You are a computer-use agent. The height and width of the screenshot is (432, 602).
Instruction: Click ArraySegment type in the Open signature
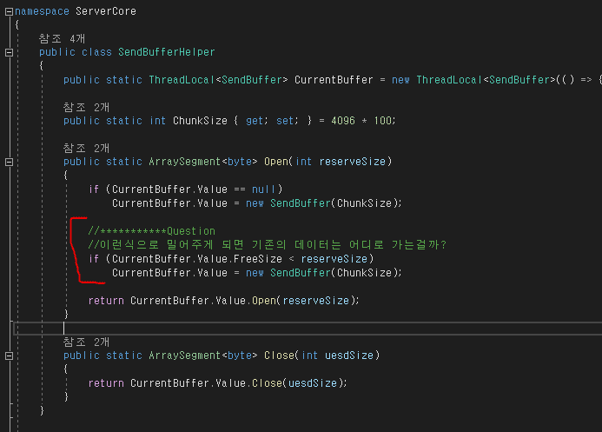pos(185,162)
